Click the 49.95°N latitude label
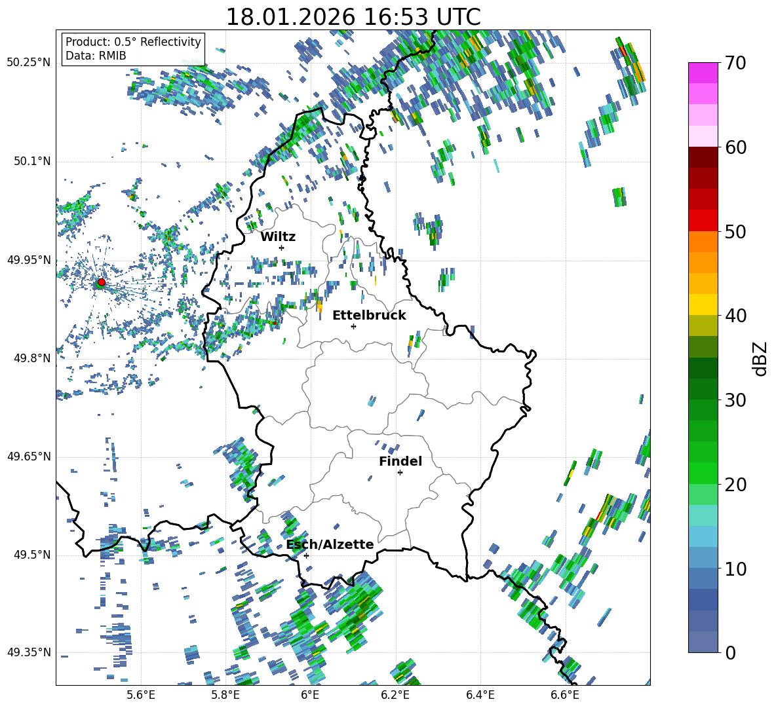The height and width of the screenshot is (708, 776). (x=29, y=260)
